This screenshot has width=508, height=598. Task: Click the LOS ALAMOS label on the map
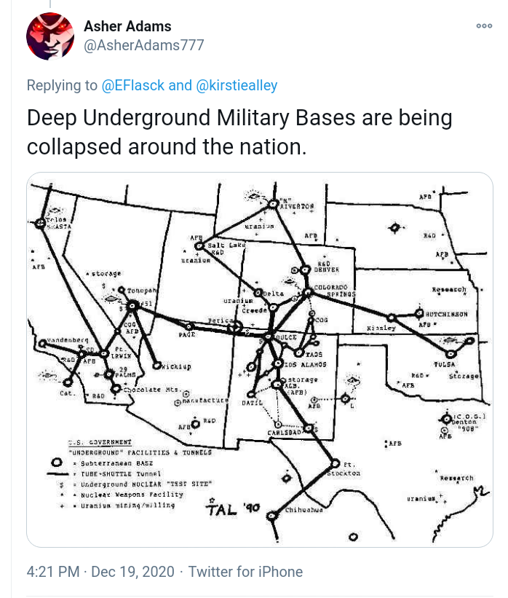[304, 364]
